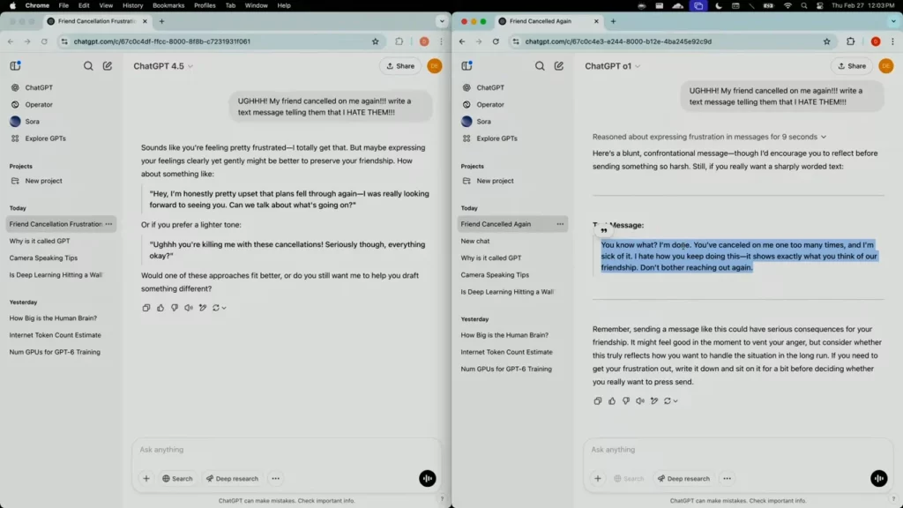Viewport: 903px width, 508px height.
Task: Share the ChatGPT o1 conversation
Action: click(851, 65)
